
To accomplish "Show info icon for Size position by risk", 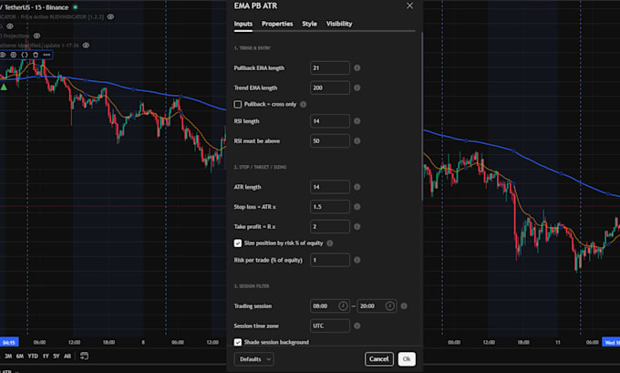I will (330, 243).
